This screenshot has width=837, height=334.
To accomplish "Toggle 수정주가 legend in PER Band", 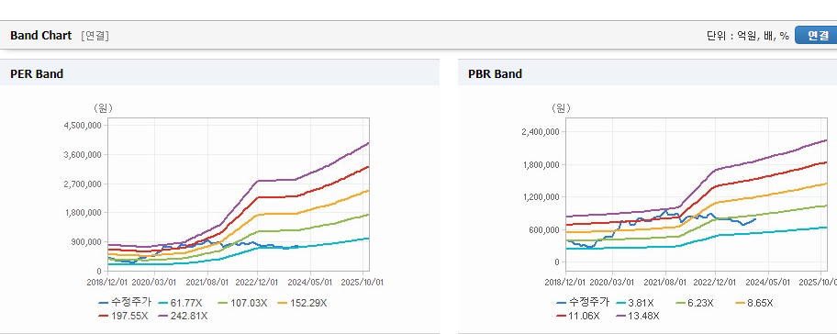I will [x=125, y=303].
